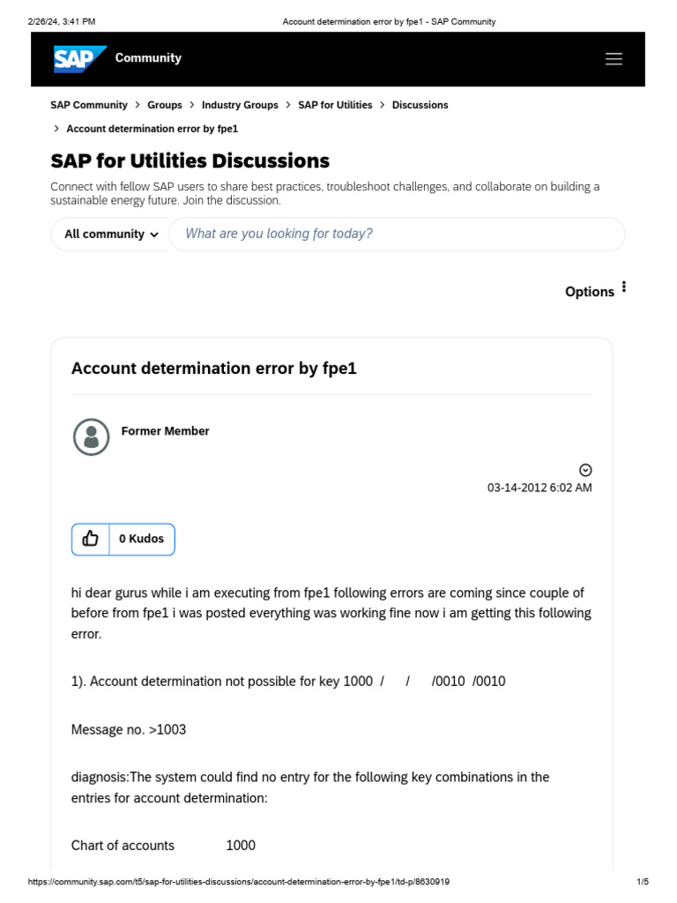Open the Options three-dot menu
Image resolution: width=677 pixels, height=903 pixels.
click(624, 287)
